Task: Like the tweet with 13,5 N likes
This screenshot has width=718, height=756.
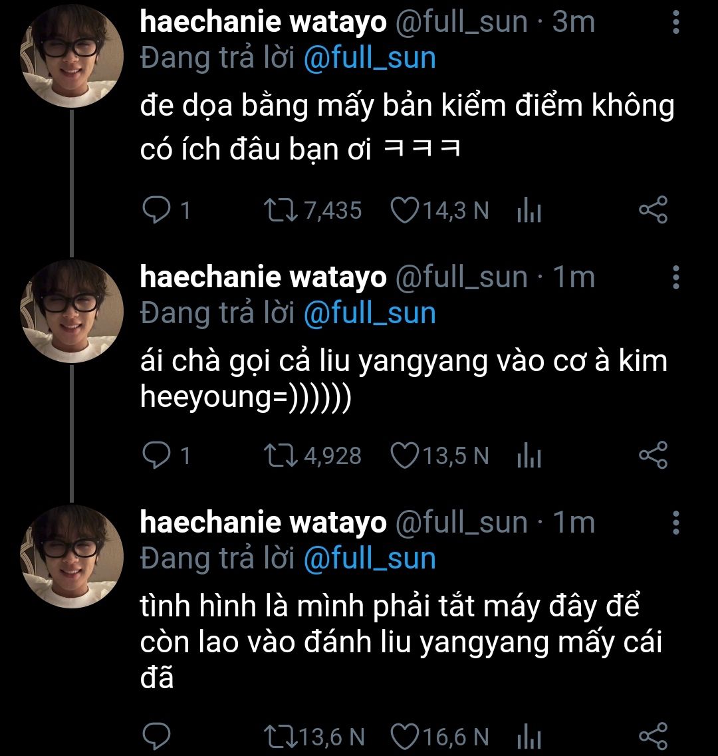Action: click(402, 455)
